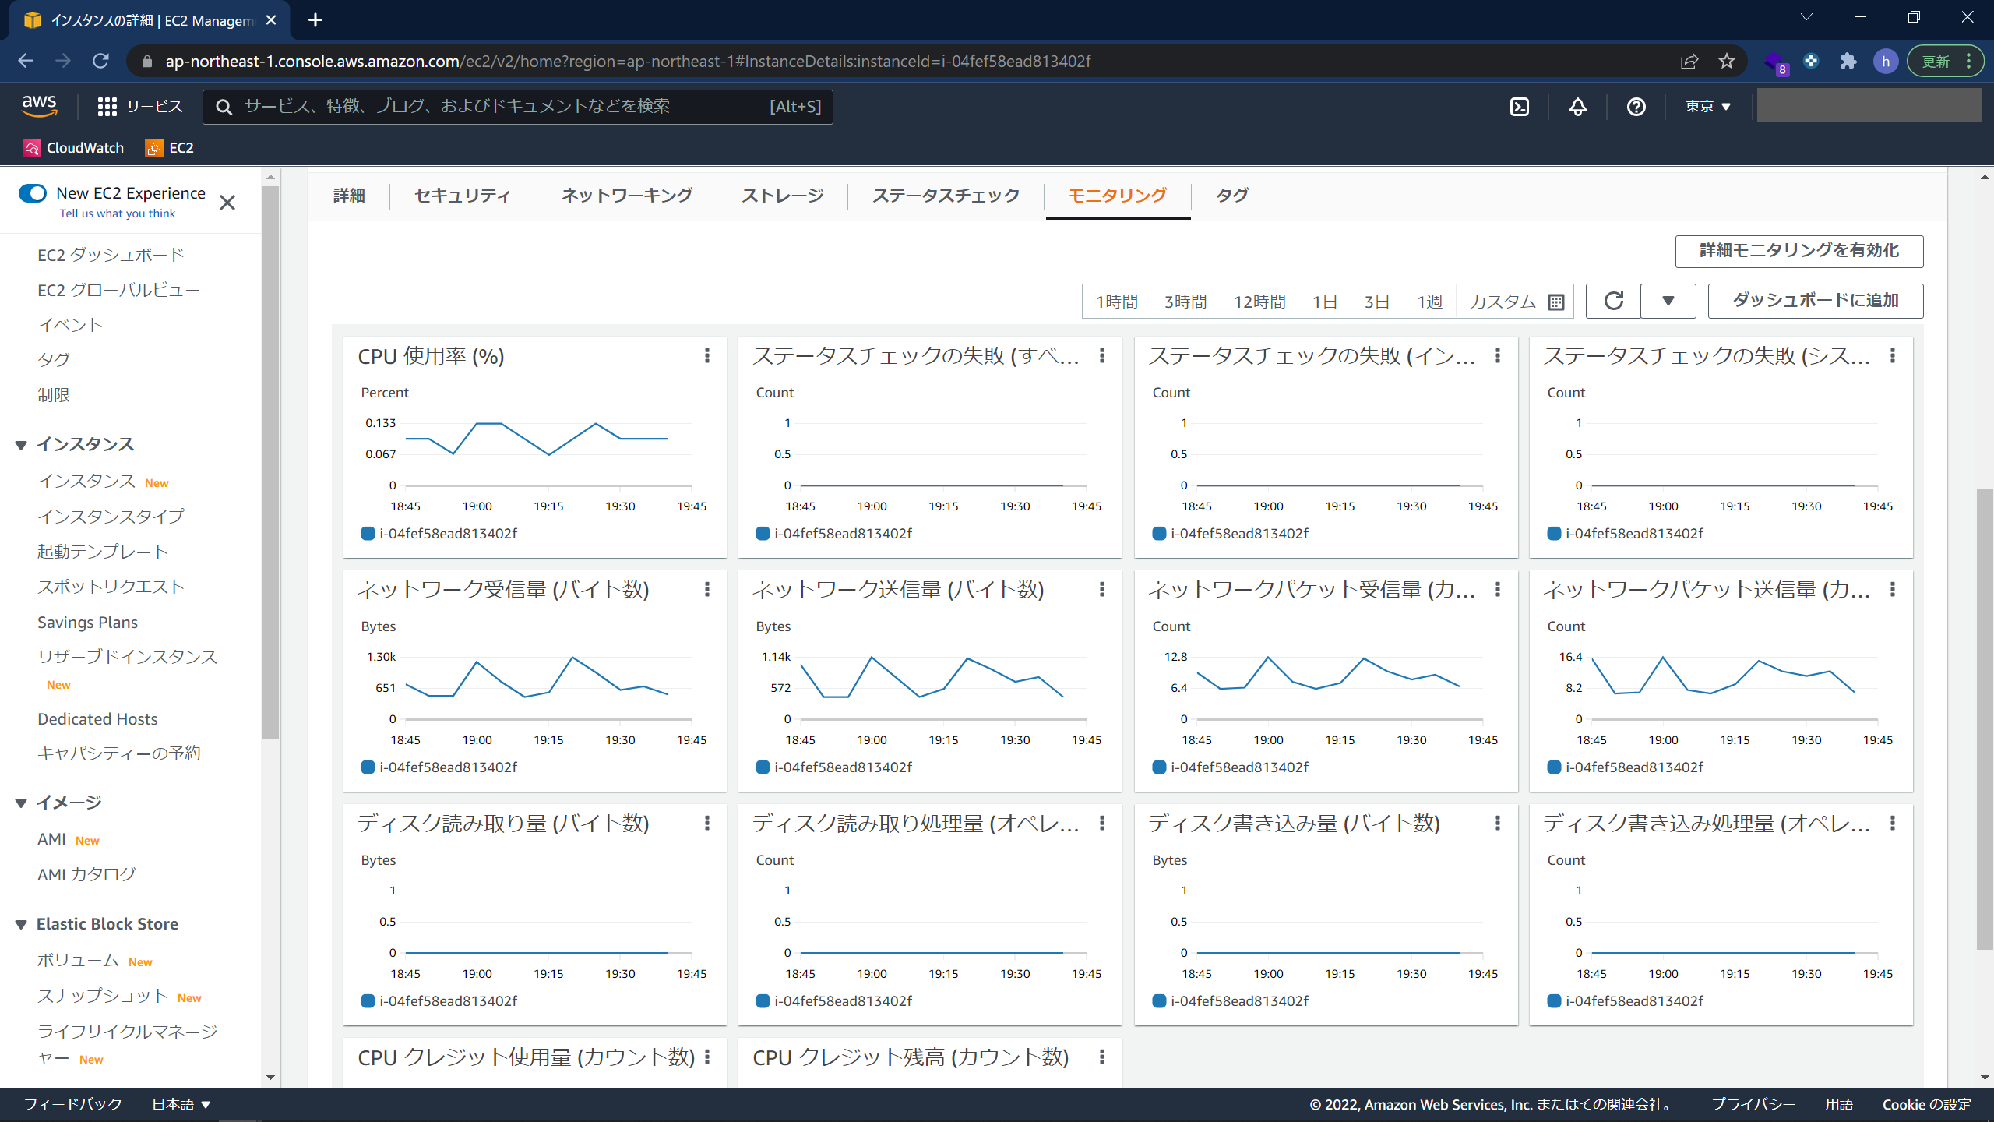The width and height of the screenshot is (1994, 1122).
Task: Open the browser tab search chevron
Action: pos(1806,17)
